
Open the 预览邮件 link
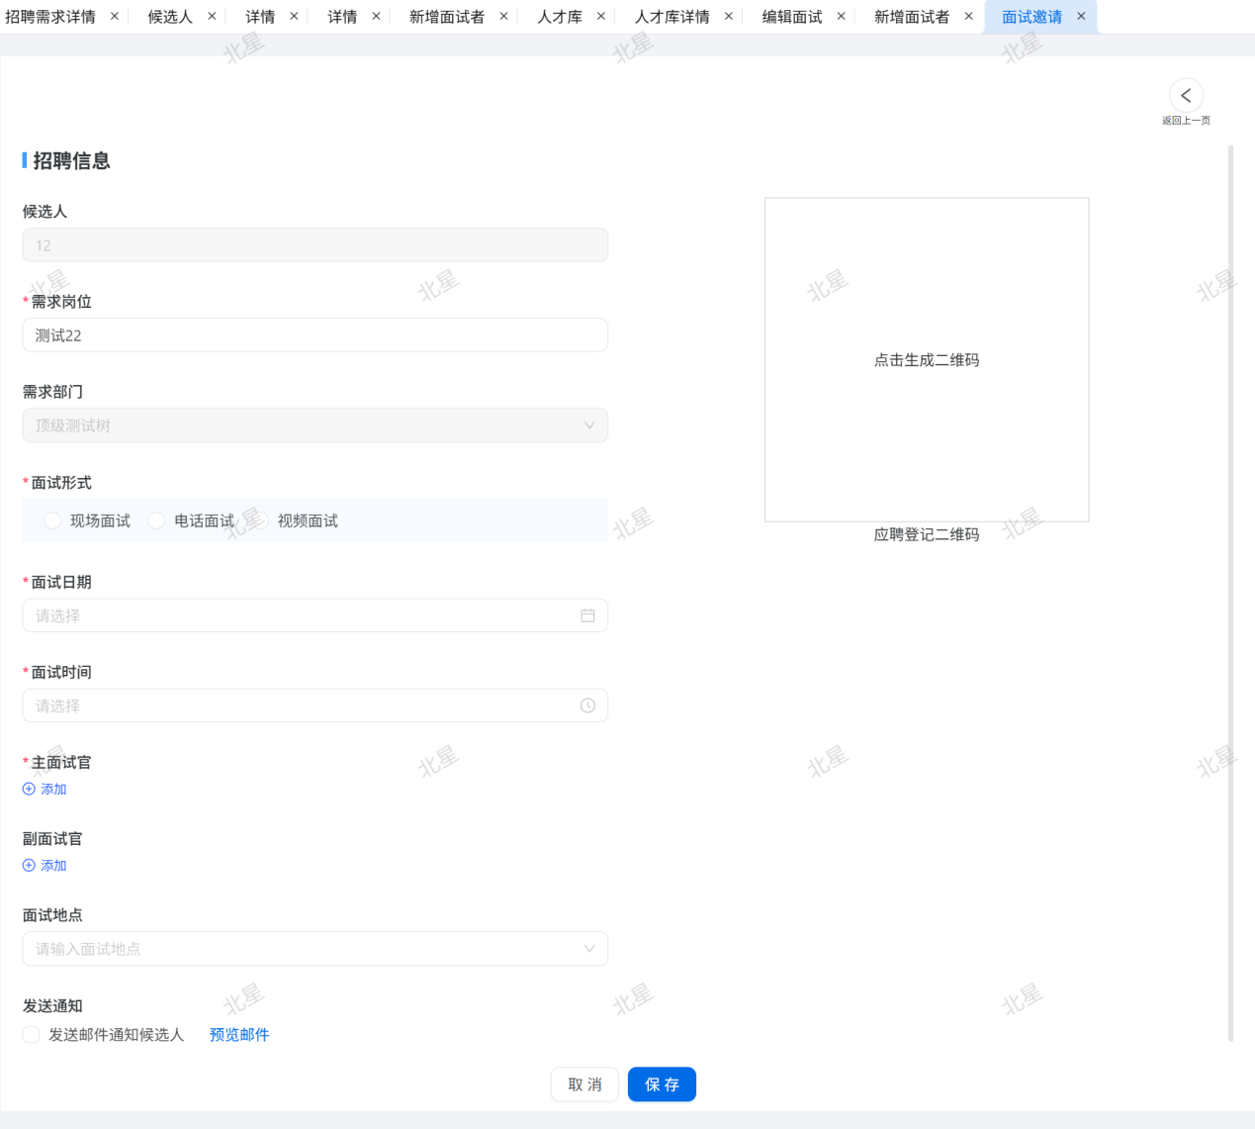click(239, 1034)
